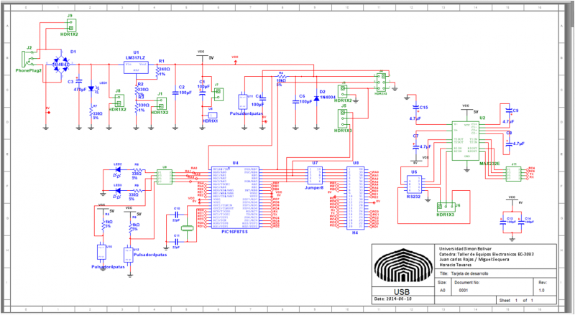Image resolution: width=575 pixels, height=315 pixels.
Task: Click the Title field 'Tarjeta de desarrollo'
Action: pos(471,273)
